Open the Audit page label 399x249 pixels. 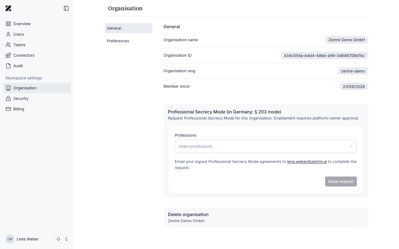[18, 66]
